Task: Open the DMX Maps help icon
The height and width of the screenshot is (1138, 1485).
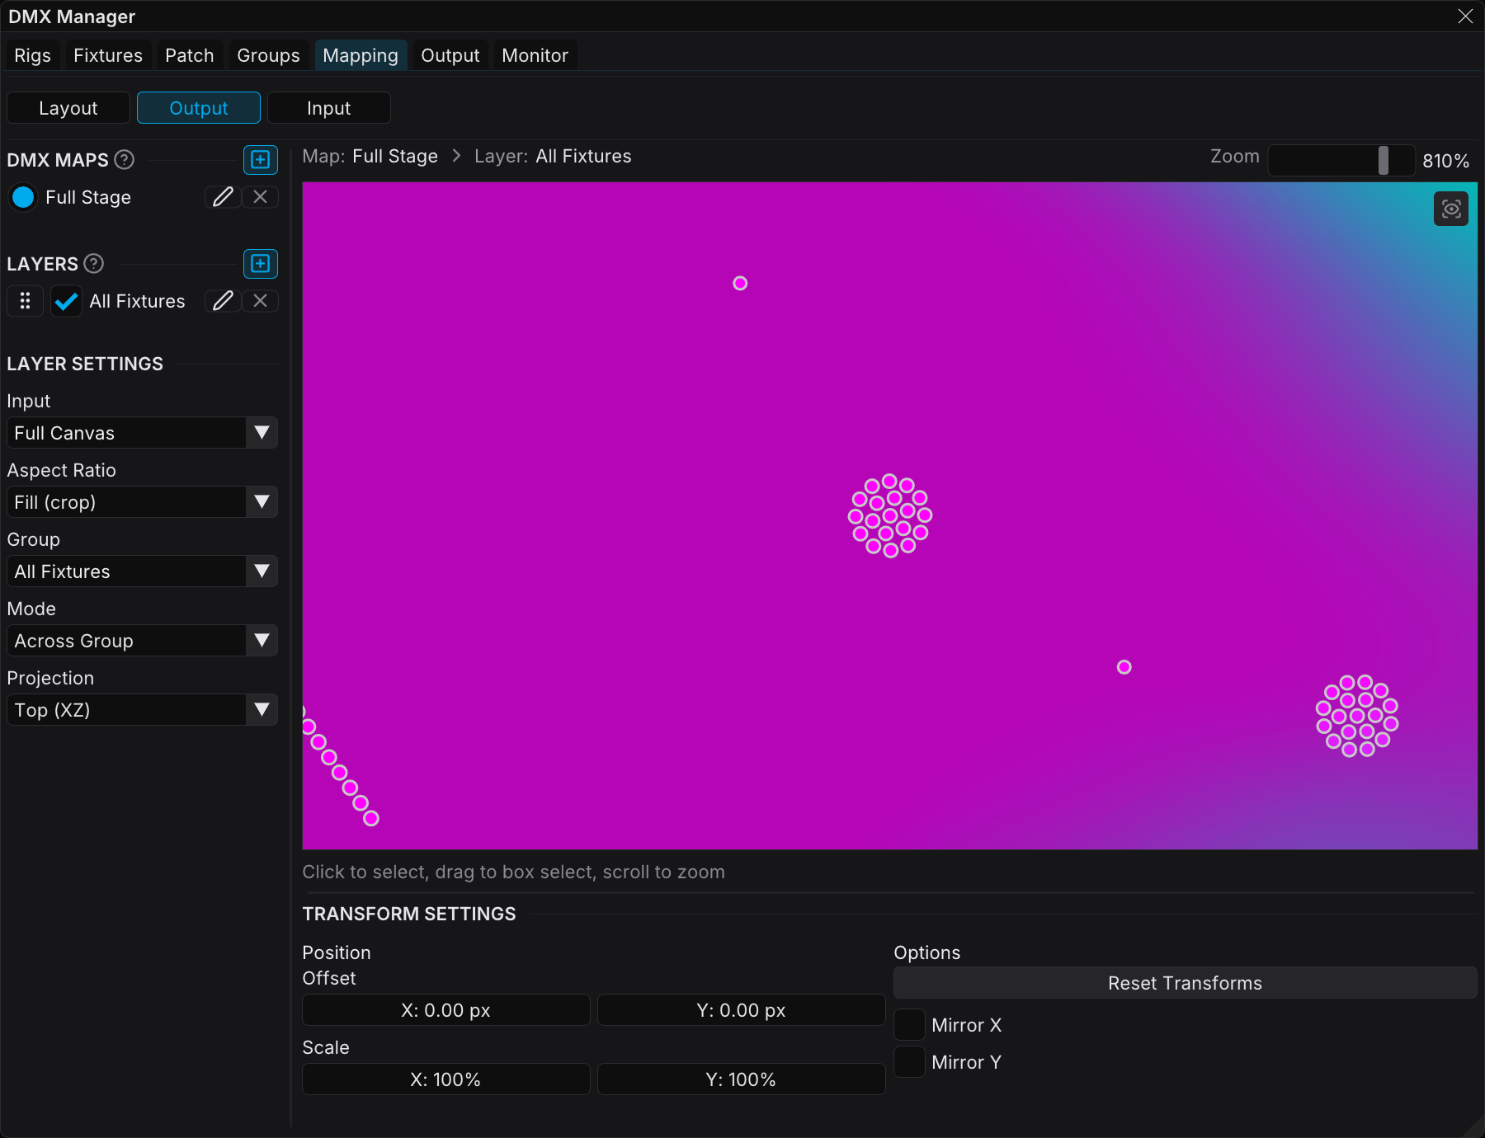Action: coord(125,160)
